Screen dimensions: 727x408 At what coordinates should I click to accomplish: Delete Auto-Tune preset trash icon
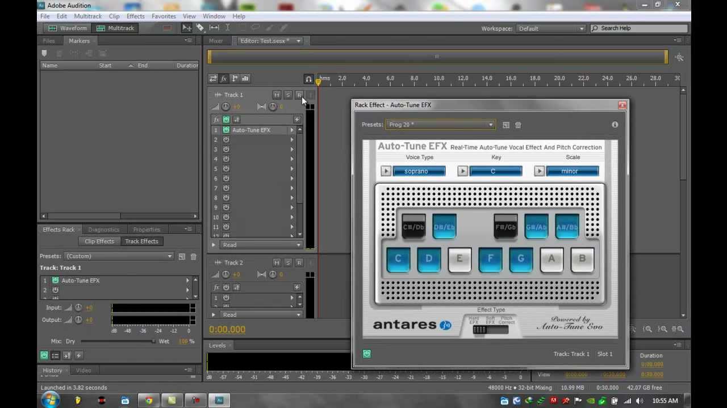518,125
